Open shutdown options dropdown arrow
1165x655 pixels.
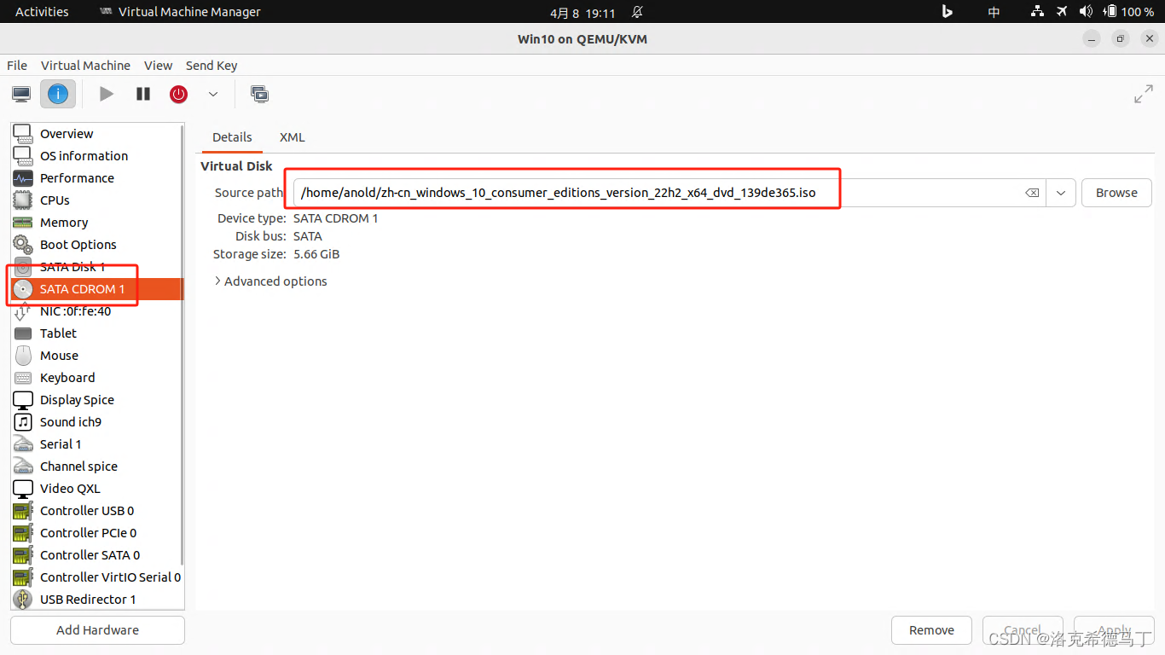pos(213,94)
